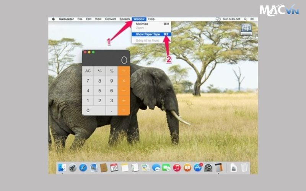Viewport: 306px width, 191px height.
Task: Launch Launchpad rocket icon in Dock
Action: tap(73, 167)
